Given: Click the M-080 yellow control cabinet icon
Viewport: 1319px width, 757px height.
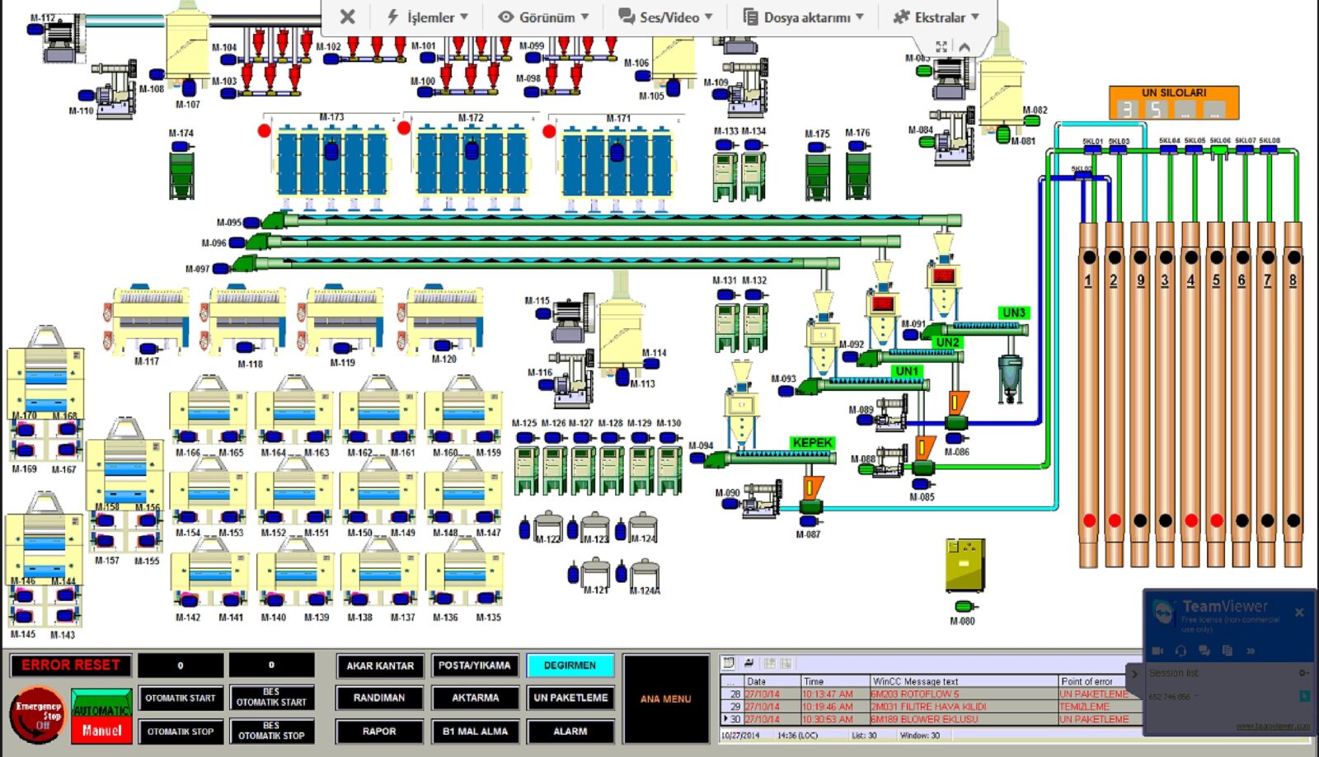Looking at the screenshot, I should tap(965, 566).
